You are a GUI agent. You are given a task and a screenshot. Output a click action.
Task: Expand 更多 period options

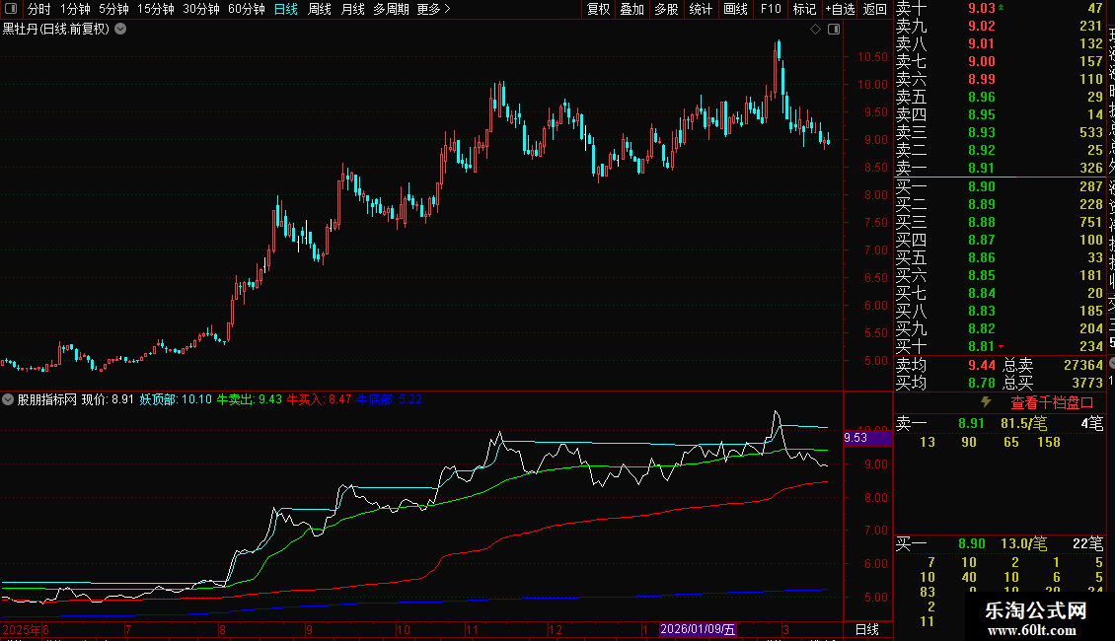coord(433,9)
